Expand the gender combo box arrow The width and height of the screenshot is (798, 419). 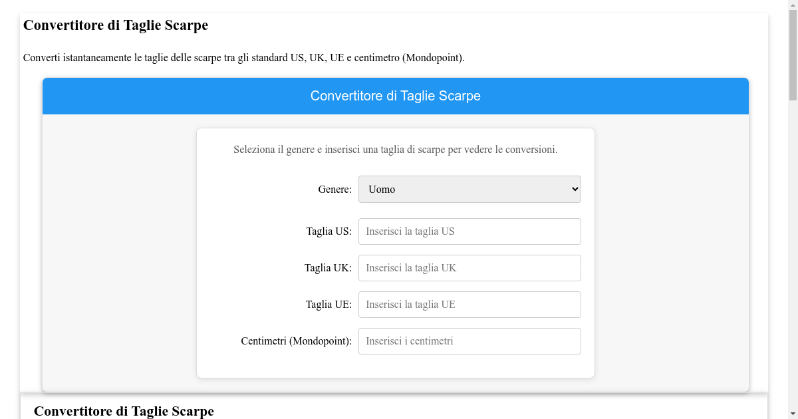click(x=573, y=189)
